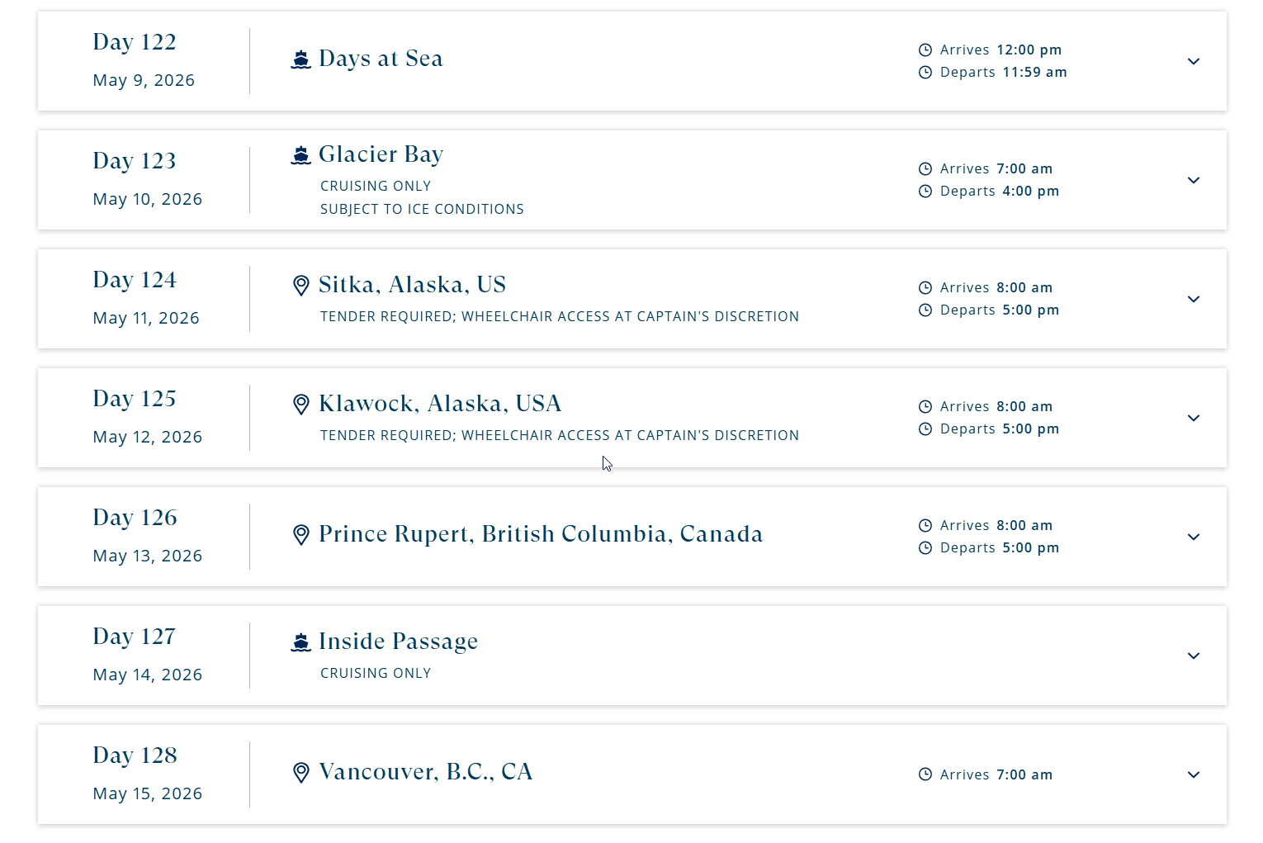Click the location pin beside Vancouver, B.C.
Image resolution: width=1263 pixels, height=843 pixels.
pyautogui.click(x=301, y=773)
